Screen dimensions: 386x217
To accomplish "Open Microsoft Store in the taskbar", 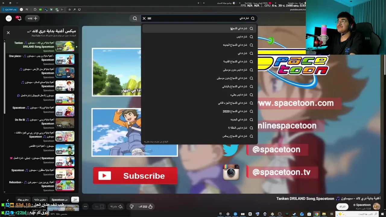I will click(309, 214).
